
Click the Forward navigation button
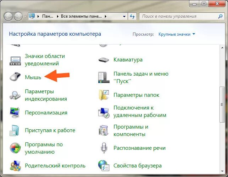(x=18, y=16)
